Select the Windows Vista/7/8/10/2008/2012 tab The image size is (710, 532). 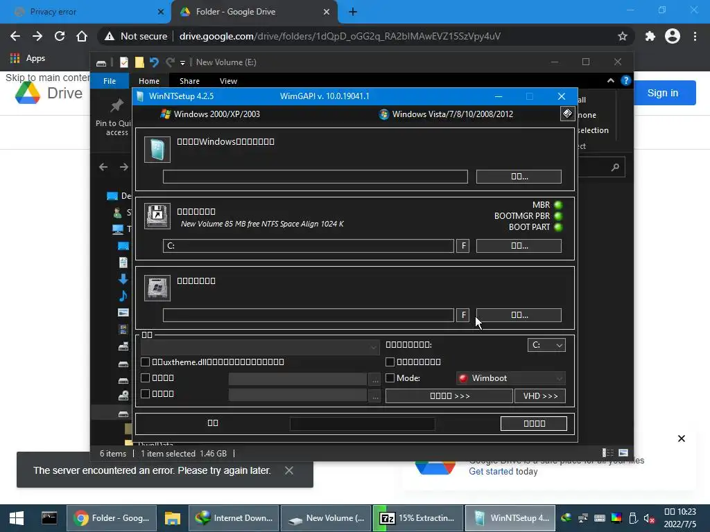[446, 114]
